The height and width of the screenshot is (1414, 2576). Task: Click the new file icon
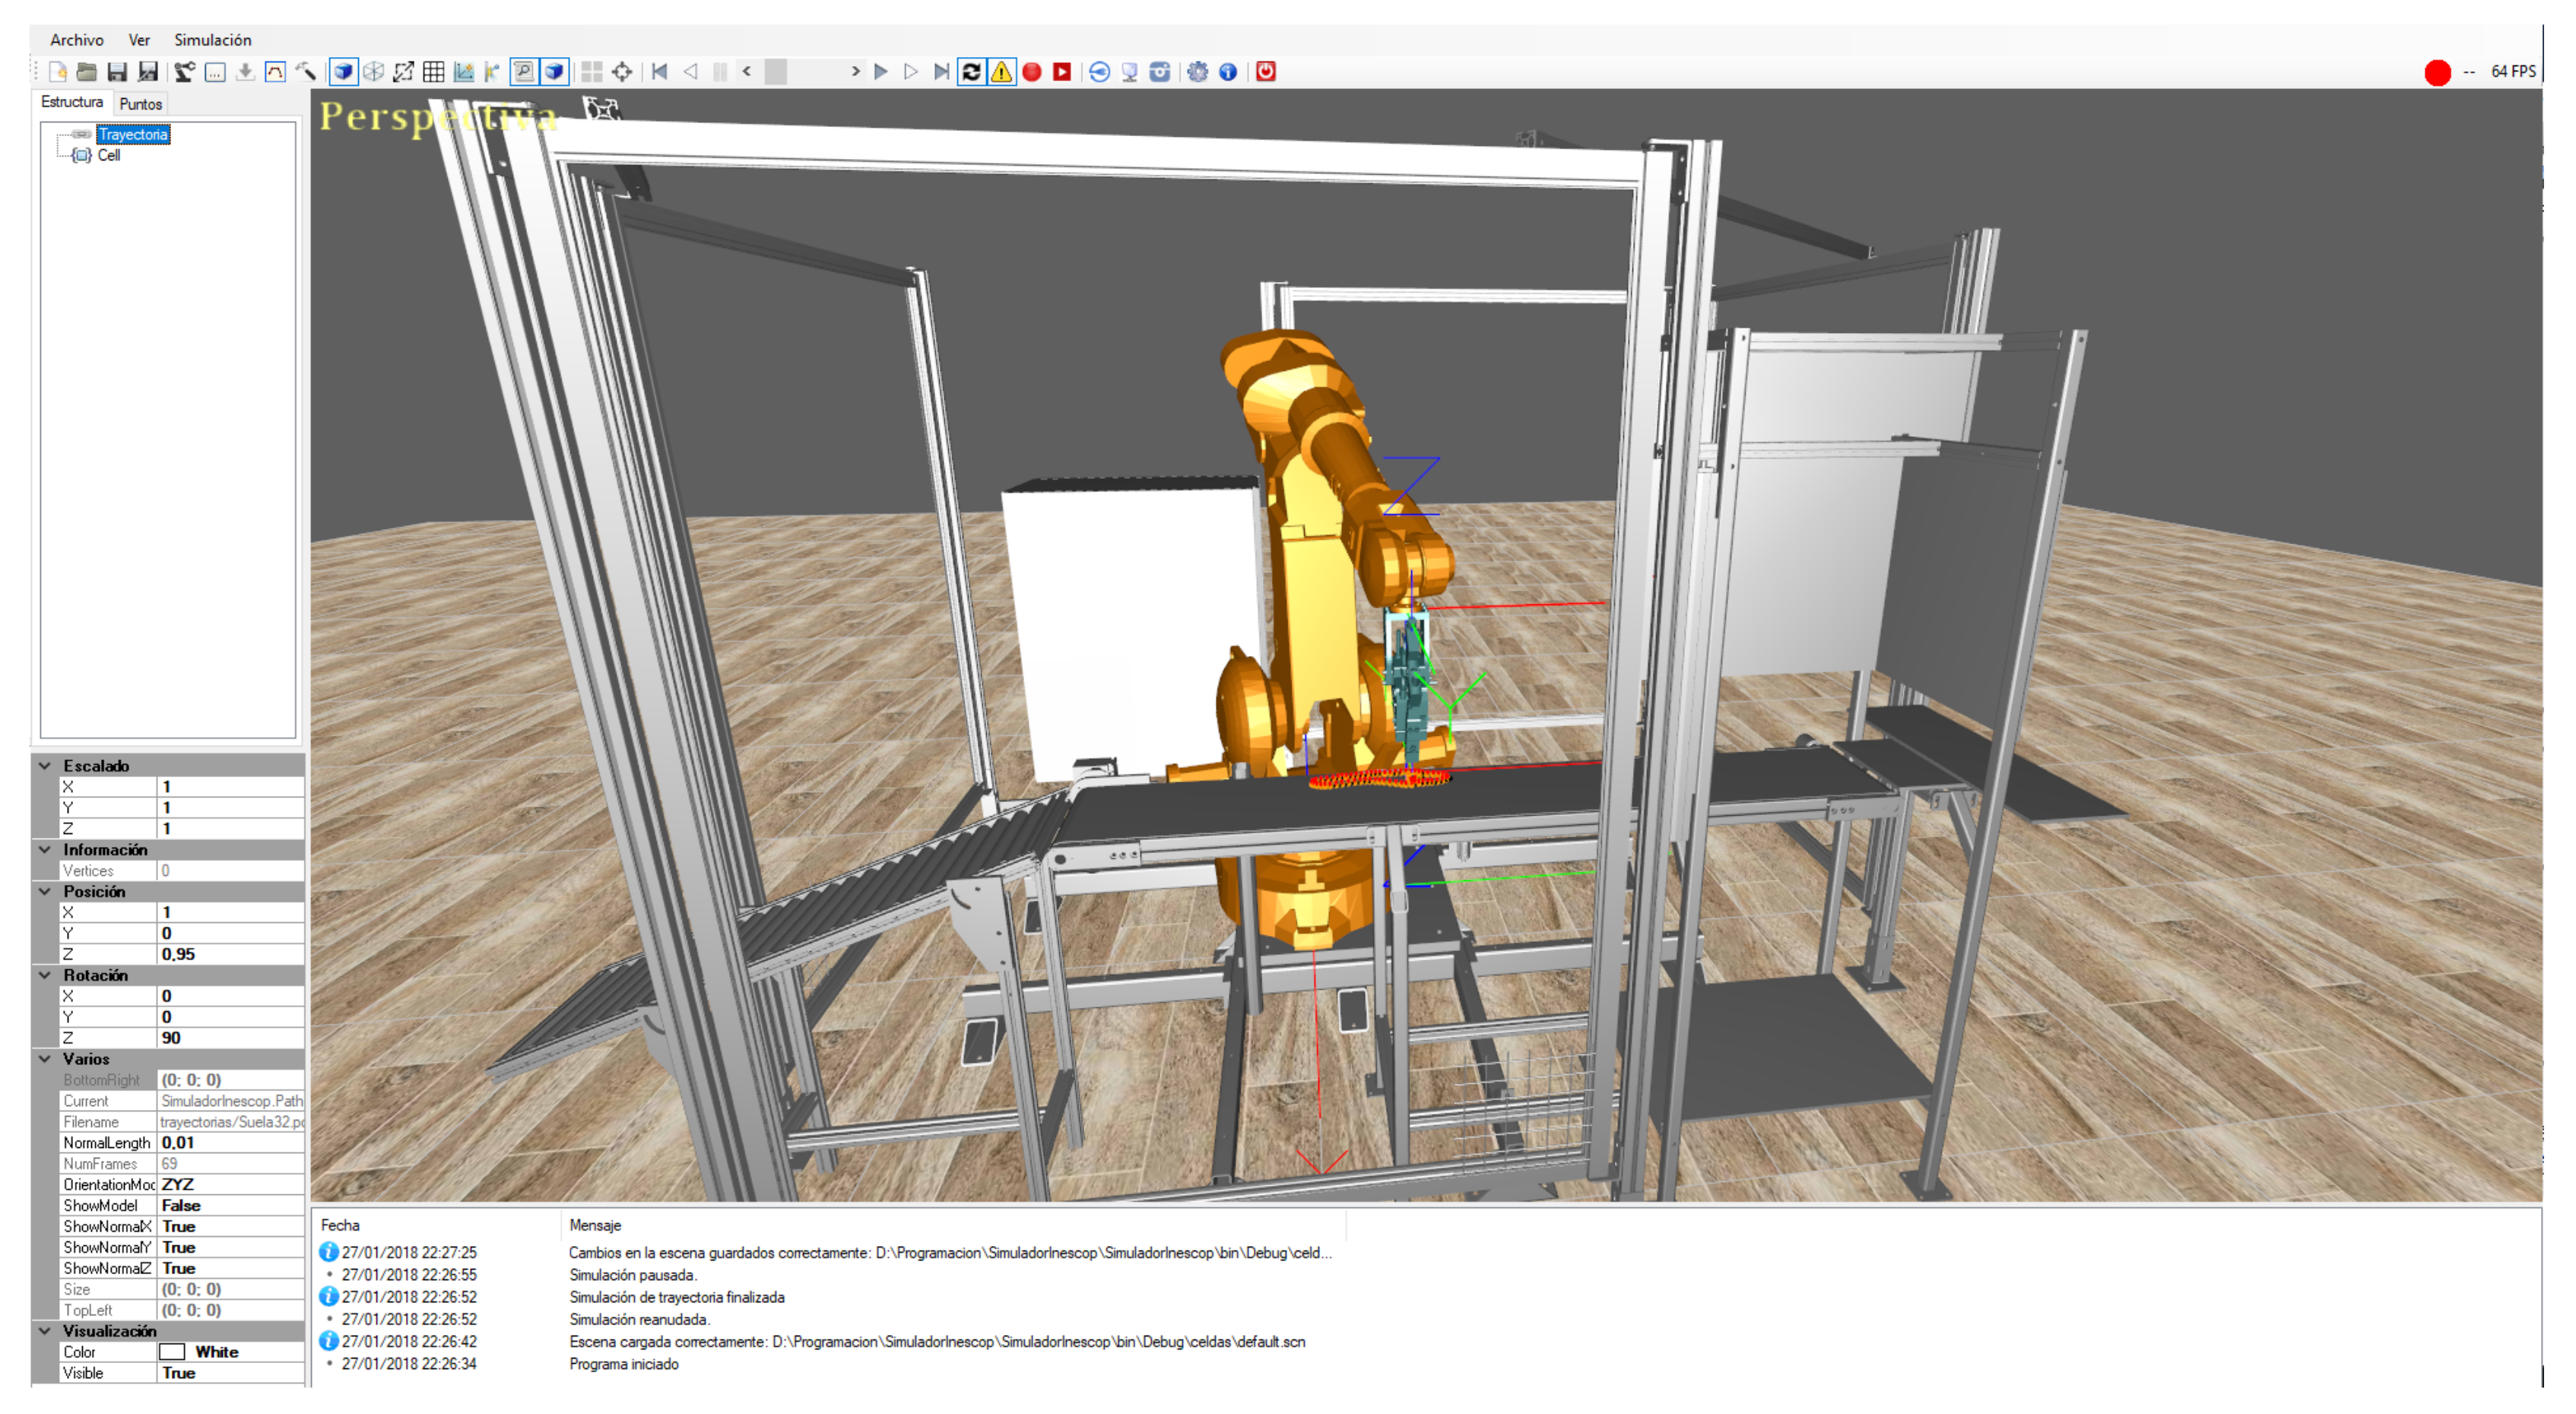pyautogui.click(x=57, y=72)
